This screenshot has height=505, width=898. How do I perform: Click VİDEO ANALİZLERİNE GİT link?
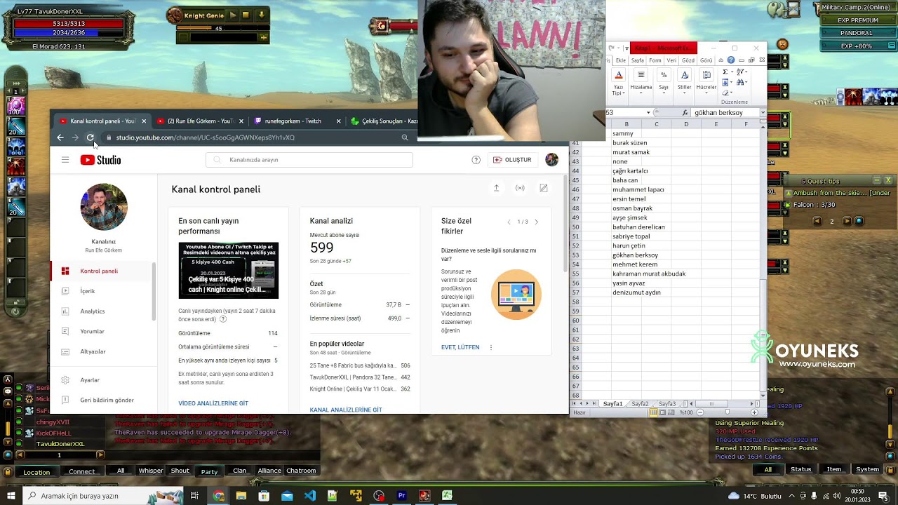tap(213, 403)
